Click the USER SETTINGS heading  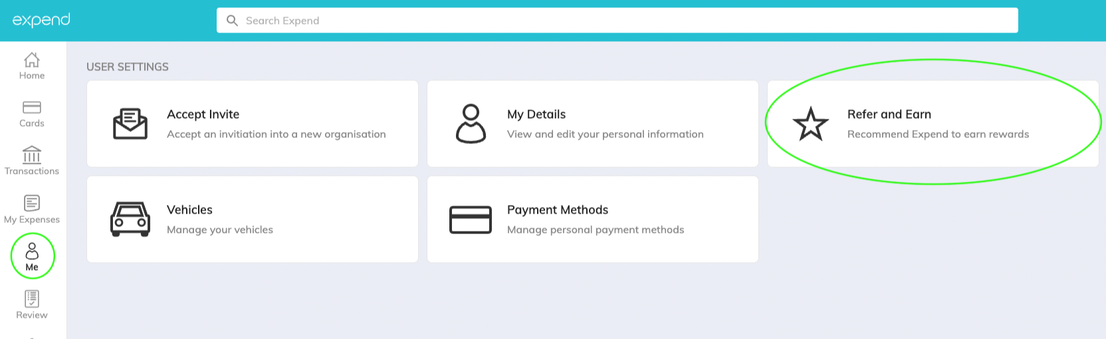[x=128, y=67]
